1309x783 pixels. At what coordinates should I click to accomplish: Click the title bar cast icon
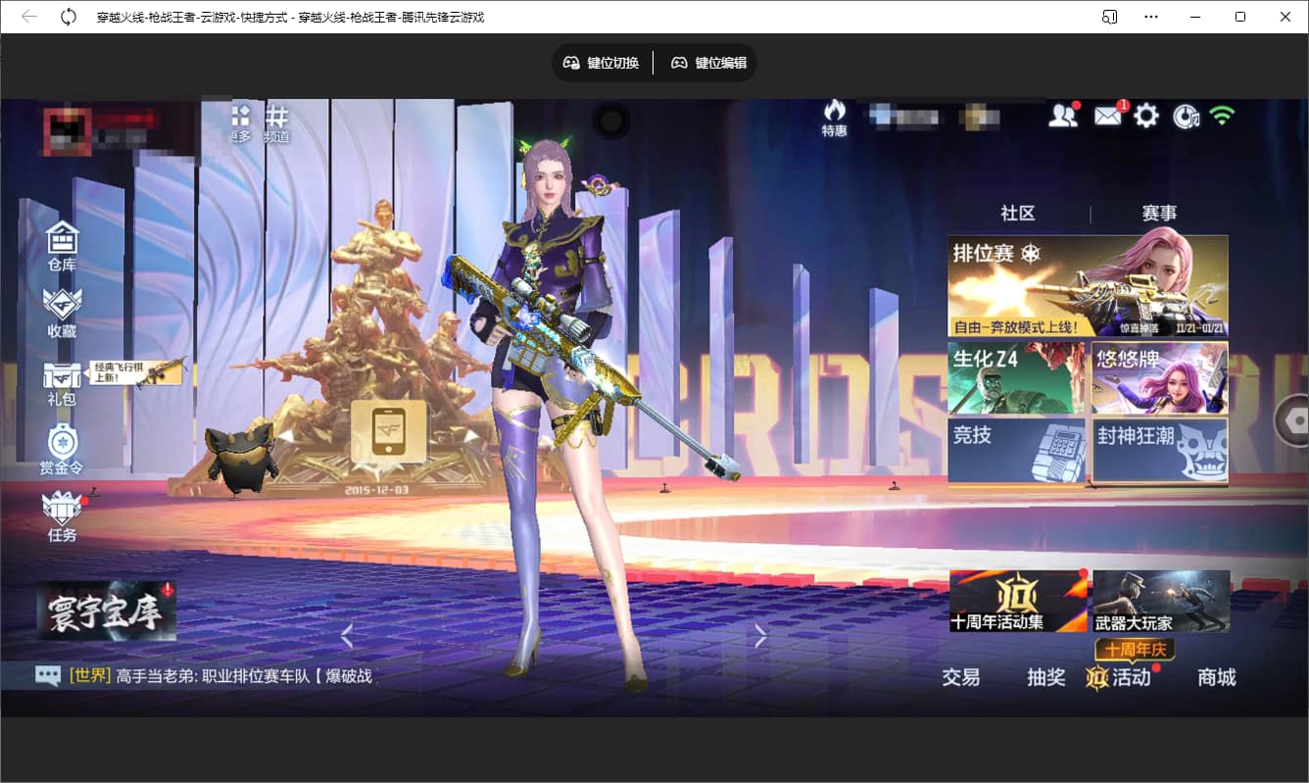(1110, 17)
